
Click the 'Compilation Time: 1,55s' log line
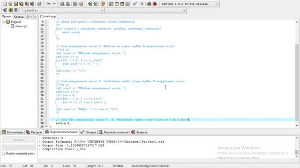[x=62, y=149]
